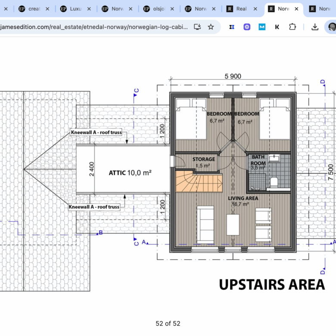Close the active 'Norw' JamesEdition tab
Image resolution: width=336 pixels, height=336 pixels.
tap(296, 9)
